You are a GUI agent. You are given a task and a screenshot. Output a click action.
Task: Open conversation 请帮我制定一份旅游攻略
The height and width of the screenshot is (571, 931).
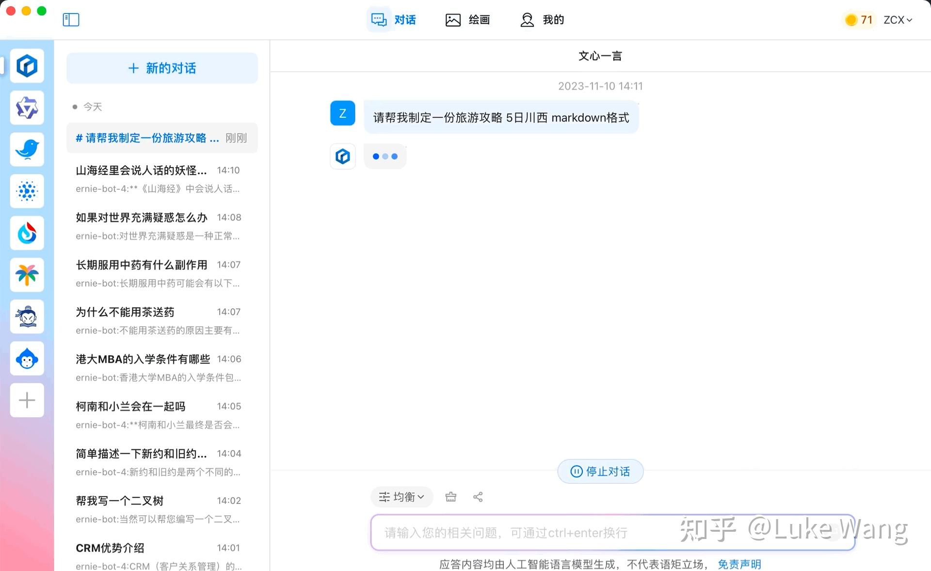[x=162, y=138]
